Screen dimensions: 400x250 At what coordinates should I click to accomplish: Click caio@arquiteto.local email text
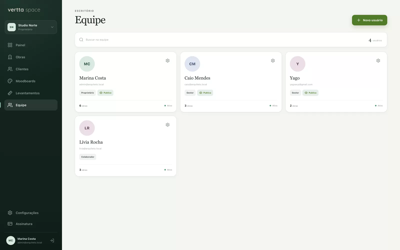pyautogui.click(x=196, y=84)
